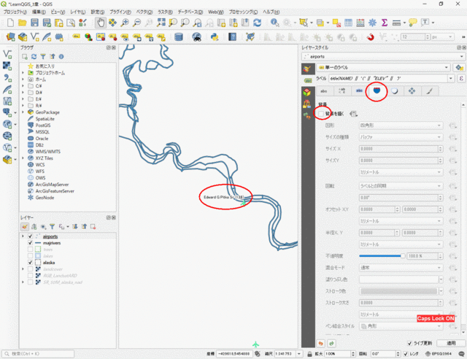Save project using the floppy disk icon
467x359 pixels.
34,23
